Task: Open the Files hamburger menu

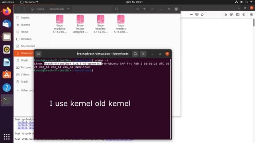Action: tap(152, 9)
